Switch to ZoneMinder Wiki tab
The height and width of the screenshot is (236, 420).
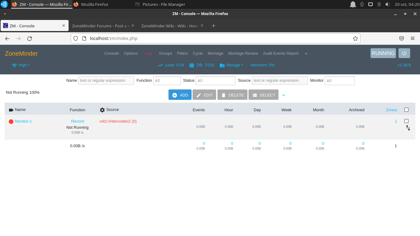172,26
